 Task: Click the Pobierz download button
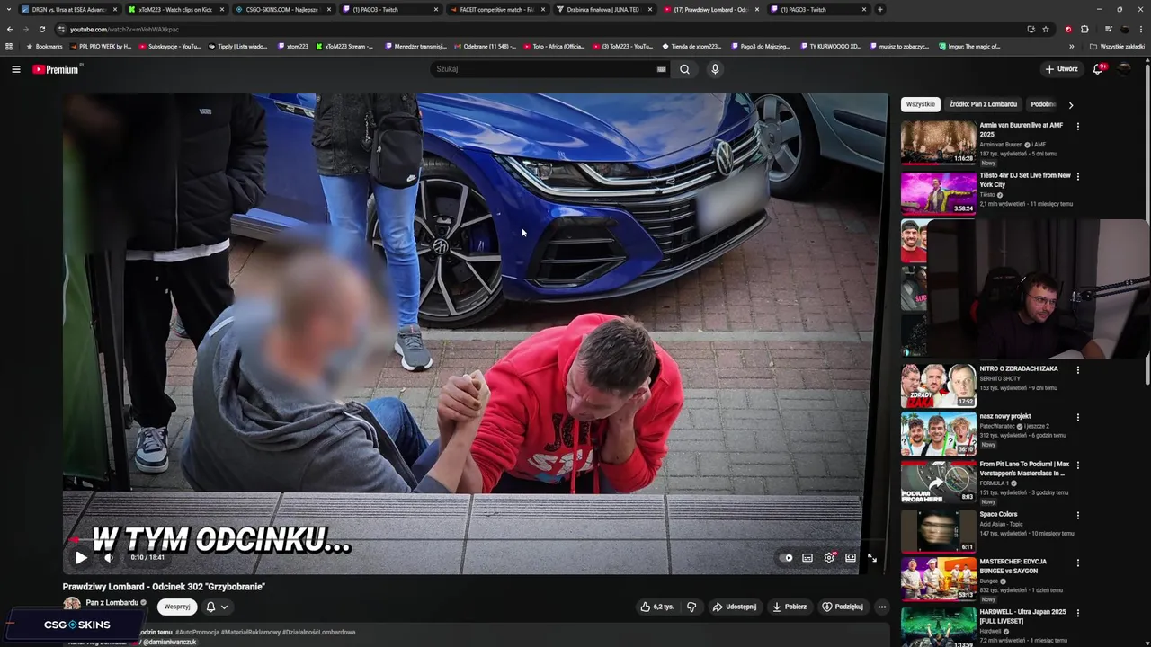(790, 607)
